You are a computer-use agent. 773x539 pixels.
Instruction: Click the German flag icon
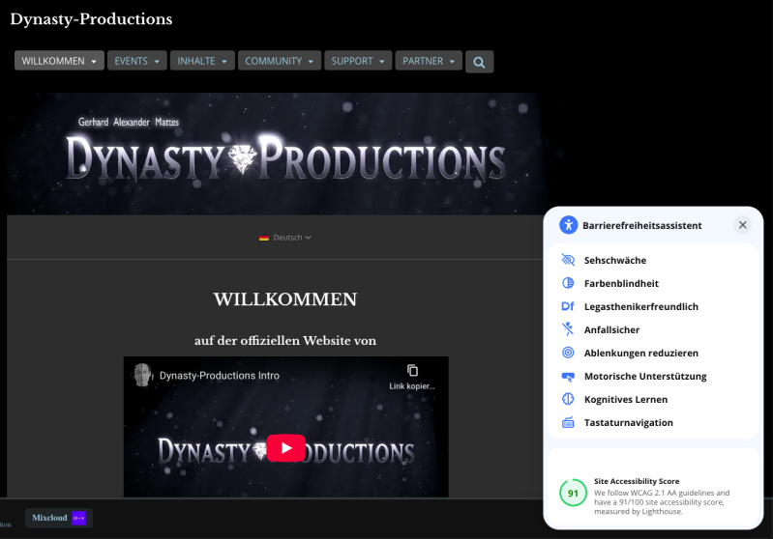[x=264, y=238]
